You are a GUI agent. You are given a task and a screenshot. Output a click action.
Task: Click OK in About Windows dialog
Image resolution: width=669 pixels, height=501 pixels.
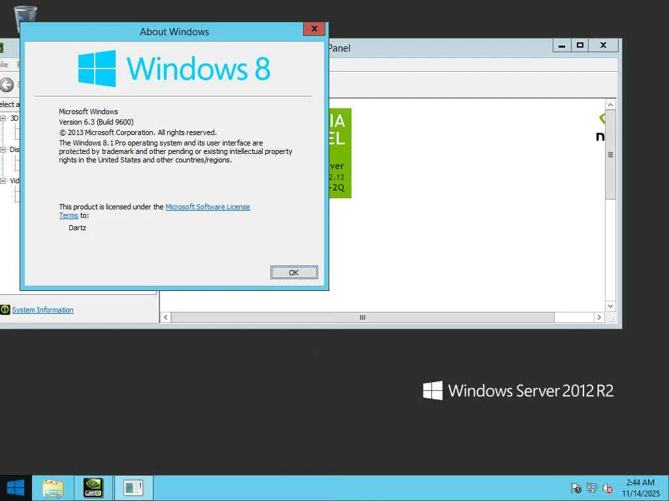[x=294, y=273]
